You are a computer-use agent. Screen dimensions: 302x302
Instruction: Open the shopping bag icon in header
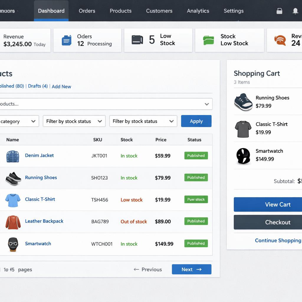point(279,11)
